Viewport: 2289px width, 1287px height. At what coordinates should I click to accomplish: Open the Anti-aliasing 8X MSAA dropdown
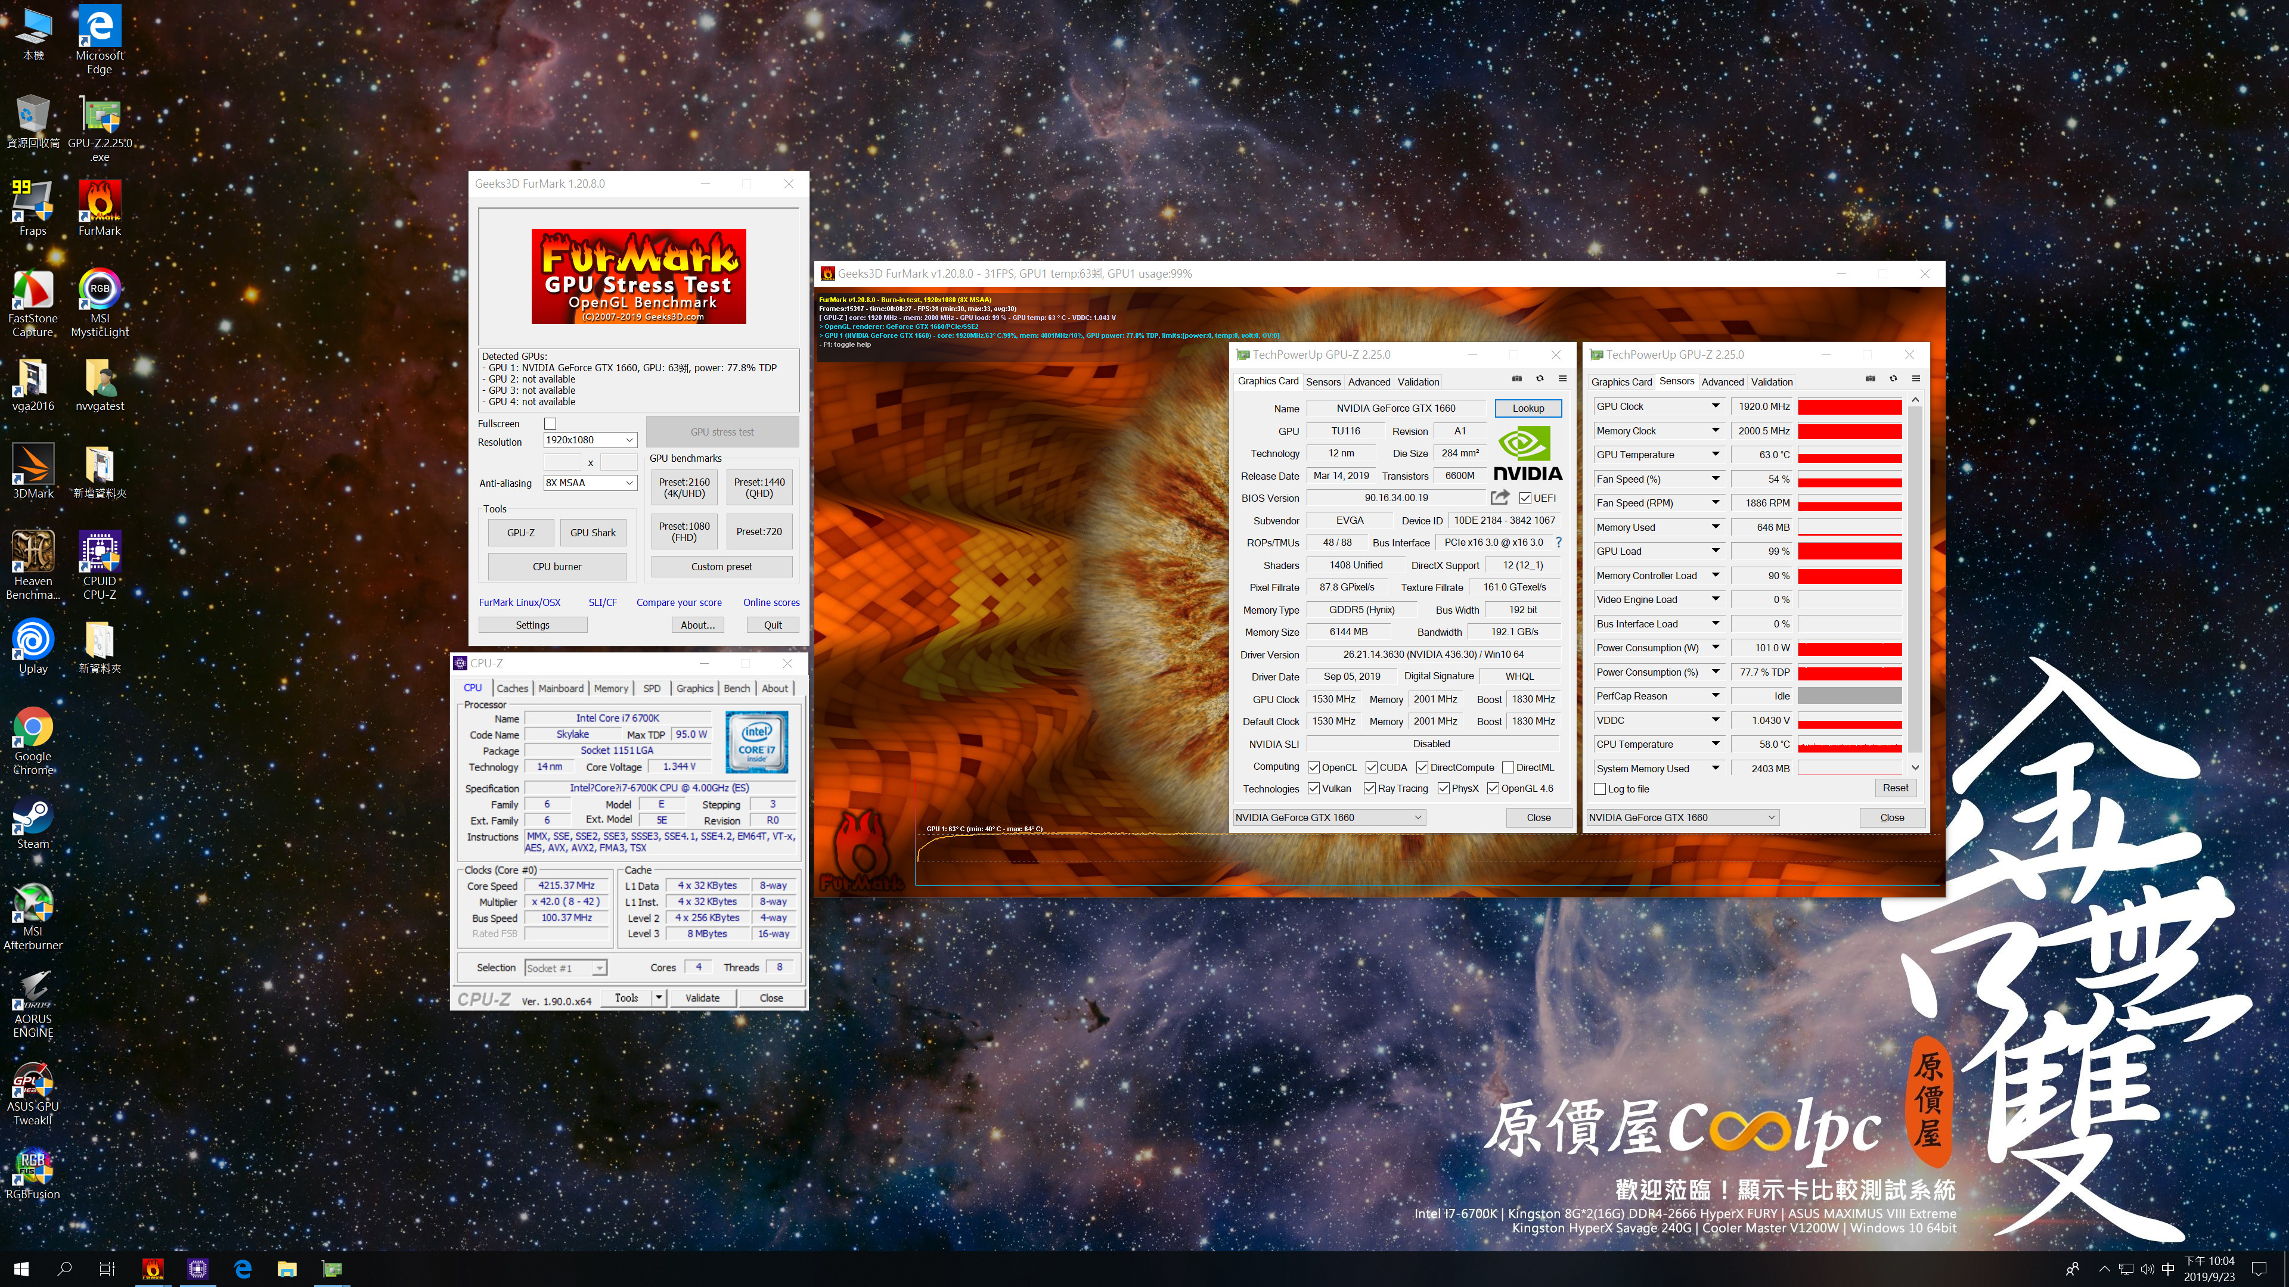591,483
